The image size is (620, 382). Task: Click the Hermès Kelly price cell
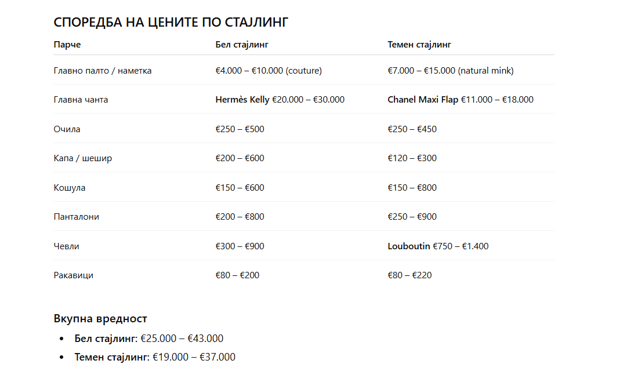pos(280,100)
